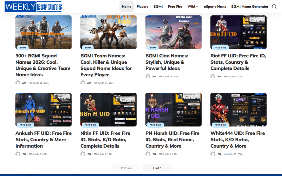Open the Players menu item

coord(143,7)
